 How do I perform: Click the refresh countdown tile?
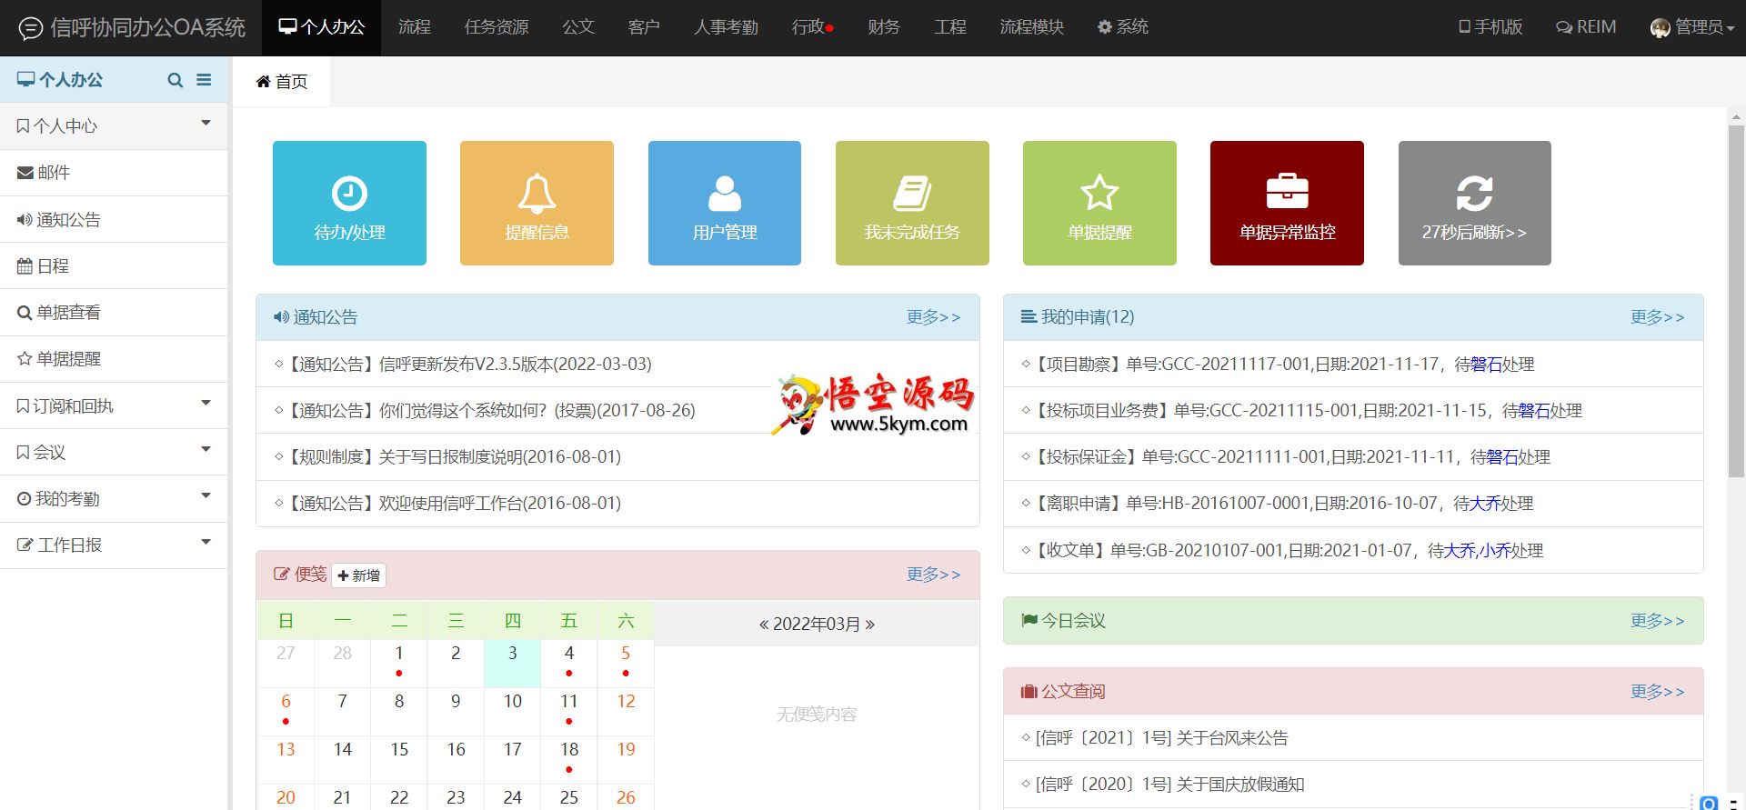pos(1475,203)
